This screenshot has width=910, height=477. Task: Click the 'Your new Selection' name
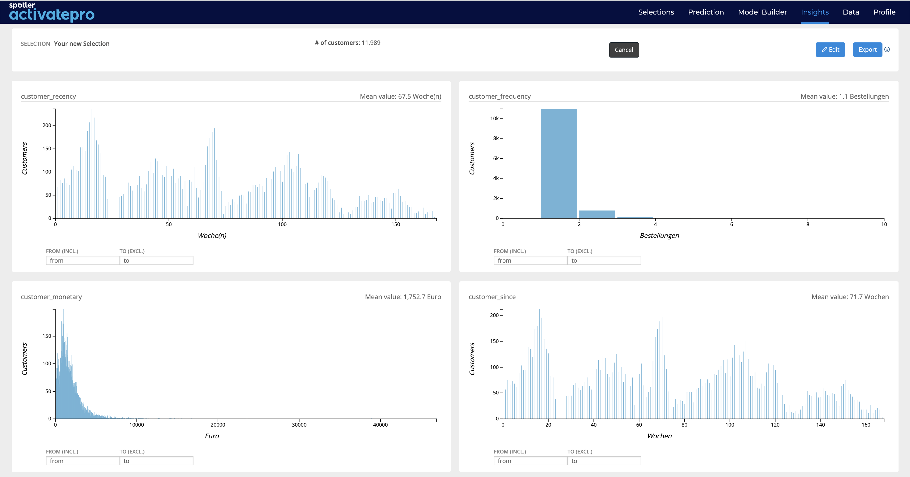pyautogui.click(x=82, y=43)
